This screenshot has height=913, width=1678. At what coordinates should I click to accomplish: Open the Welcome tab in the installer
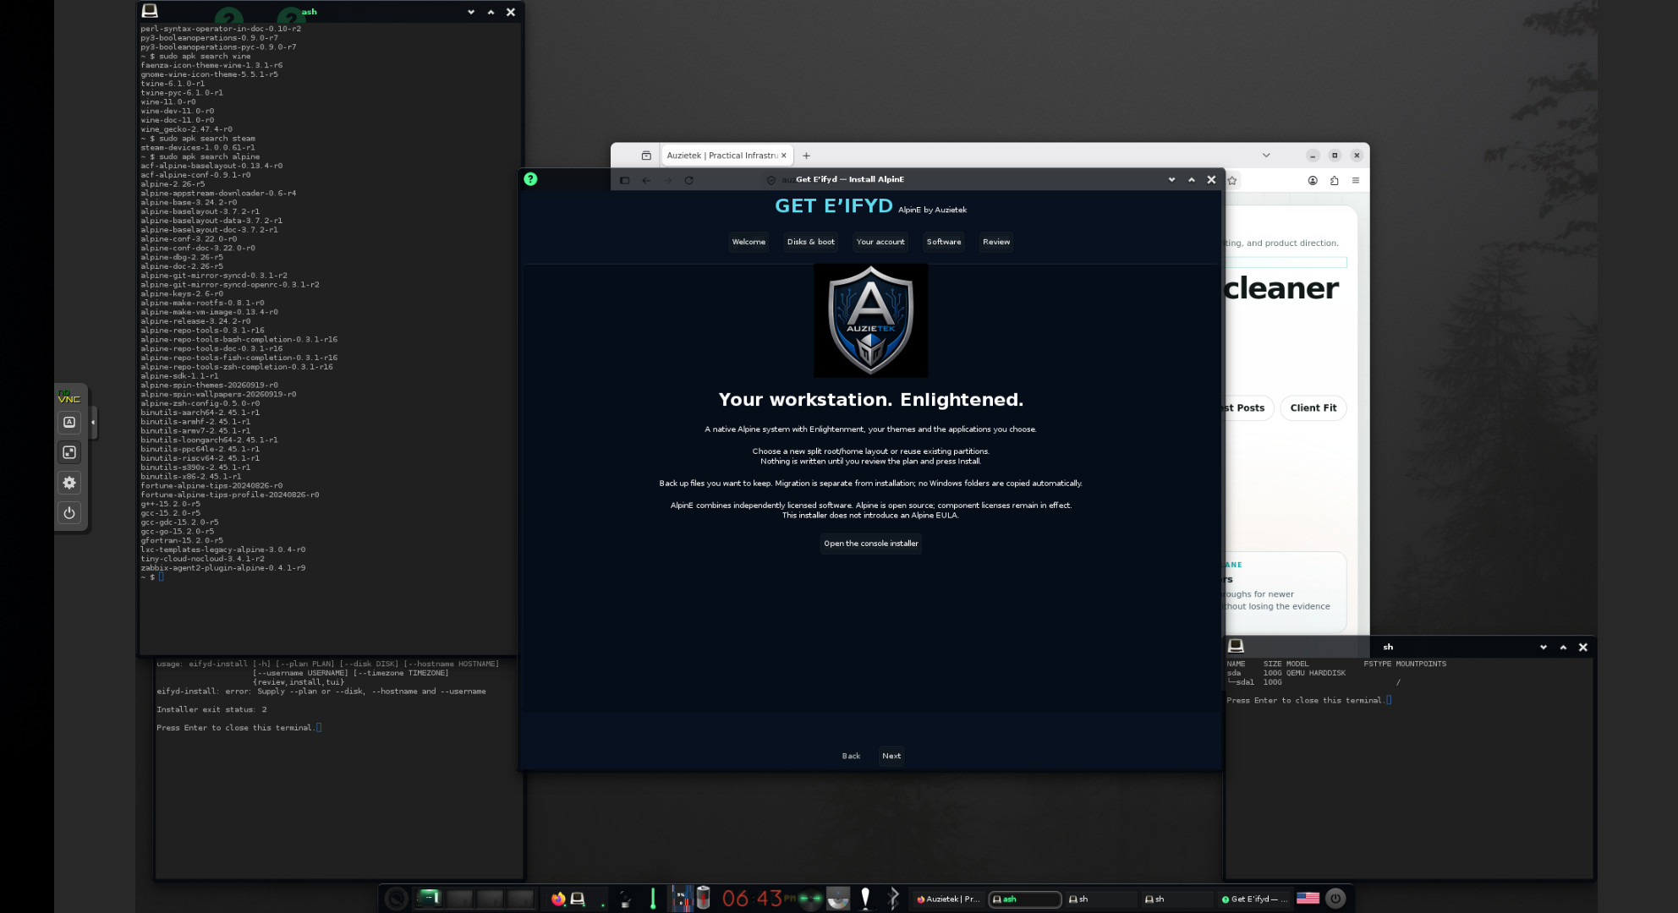[749, 242]
